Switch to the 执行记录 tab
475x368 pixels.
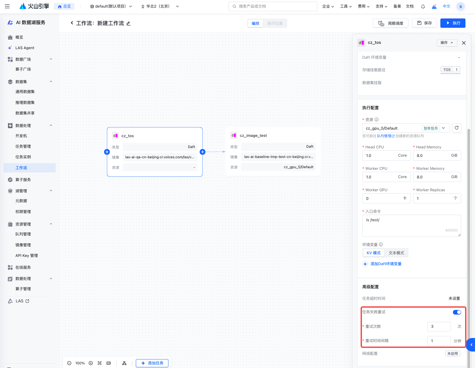pos(275,23)
